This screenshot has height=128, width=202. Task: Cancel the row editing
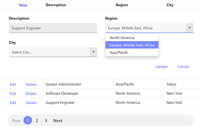[x=183, y=67]
